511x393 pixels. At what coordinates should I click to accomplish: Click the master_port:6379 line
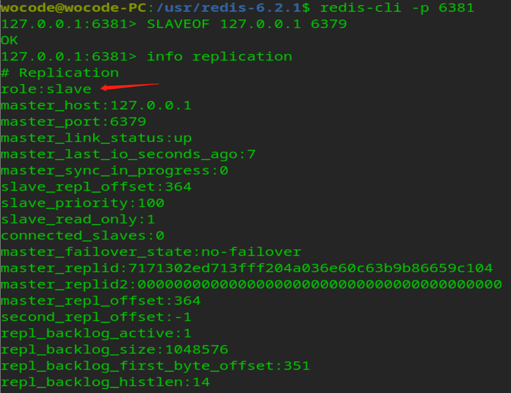tap(73, 122)
